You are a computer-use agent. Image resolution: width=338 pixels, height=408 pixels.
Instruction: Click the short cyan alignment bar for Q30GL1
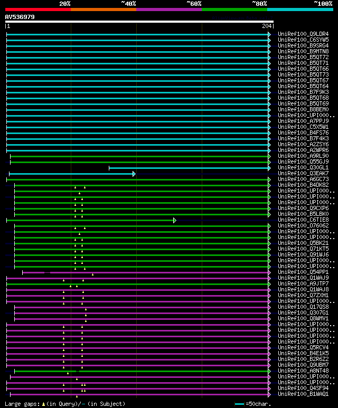(x=190, y=168)
